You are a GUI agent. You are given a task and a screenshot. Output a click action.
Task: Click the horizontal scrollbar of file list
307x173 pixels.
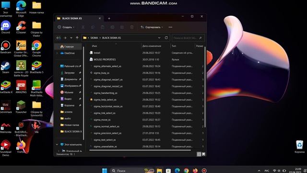tap(140, 150)
